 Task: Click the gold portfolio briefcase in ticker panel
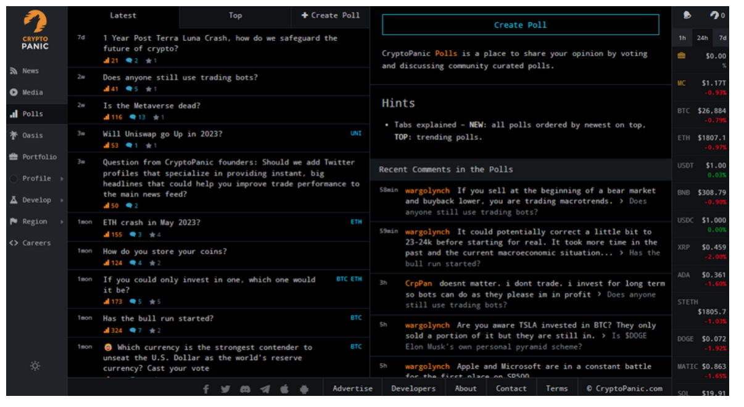pos(681,55)
